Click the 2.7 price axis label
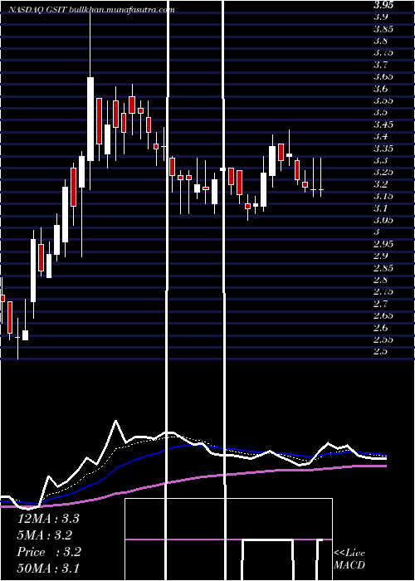This screenshot has height=581, width=415. tap(381, 303)
